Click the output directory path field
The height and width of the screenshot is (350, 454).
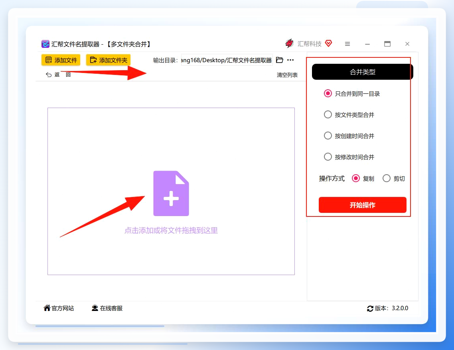227,60
